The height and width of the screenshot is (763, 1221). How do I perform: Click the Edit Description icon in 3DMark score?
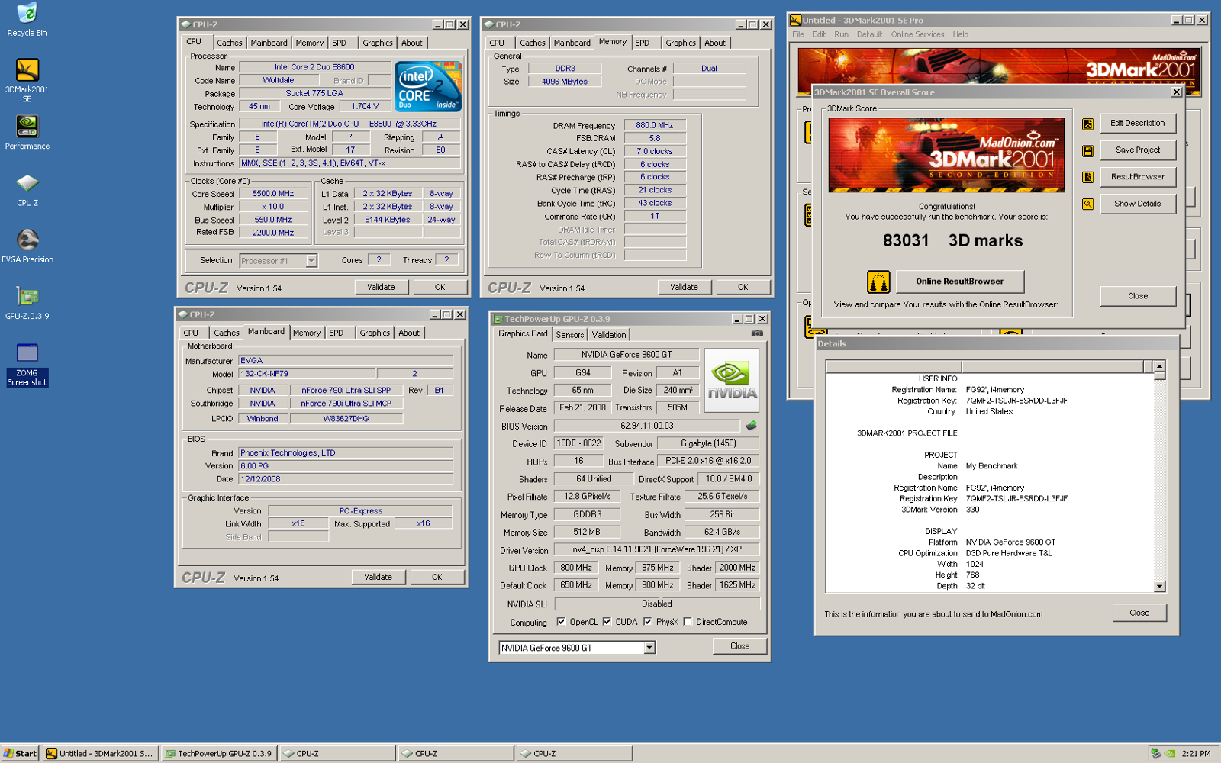point(1088,124)
